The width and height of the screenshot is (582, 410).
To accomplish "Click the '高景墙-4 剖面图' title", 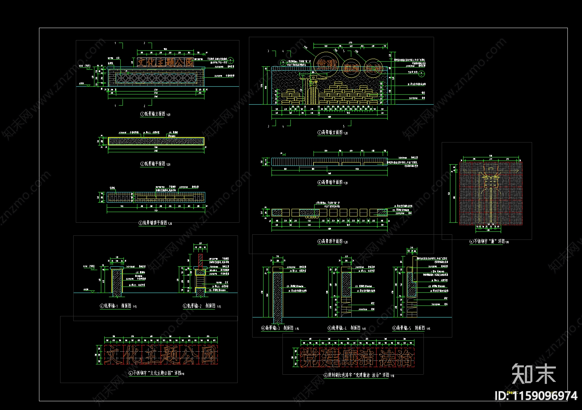I will pos(347,328).
